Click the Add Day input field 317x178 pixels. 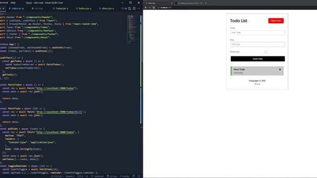(x=258, y=44)
